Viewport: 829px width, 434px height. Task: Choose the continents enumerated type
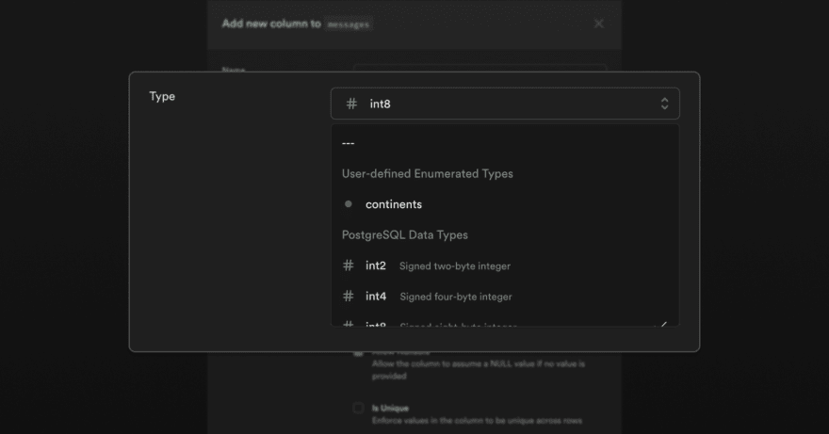[x=505, y=204]
